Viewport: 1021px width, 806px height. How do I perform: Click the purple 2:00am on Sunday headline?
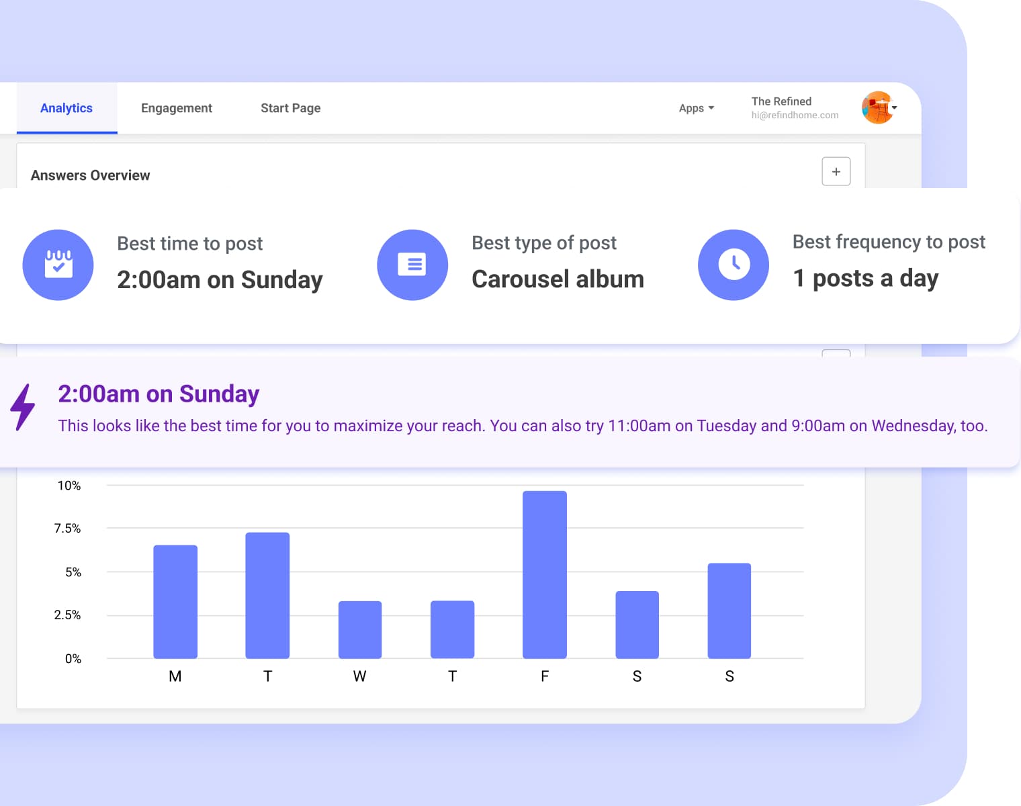(x=159, y=394)
